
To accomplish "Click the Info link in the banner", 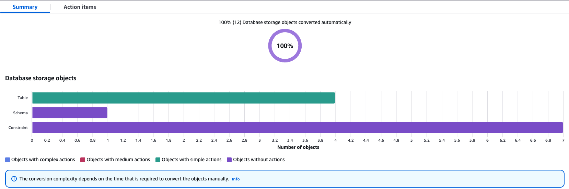I will (x=235, y=179).
